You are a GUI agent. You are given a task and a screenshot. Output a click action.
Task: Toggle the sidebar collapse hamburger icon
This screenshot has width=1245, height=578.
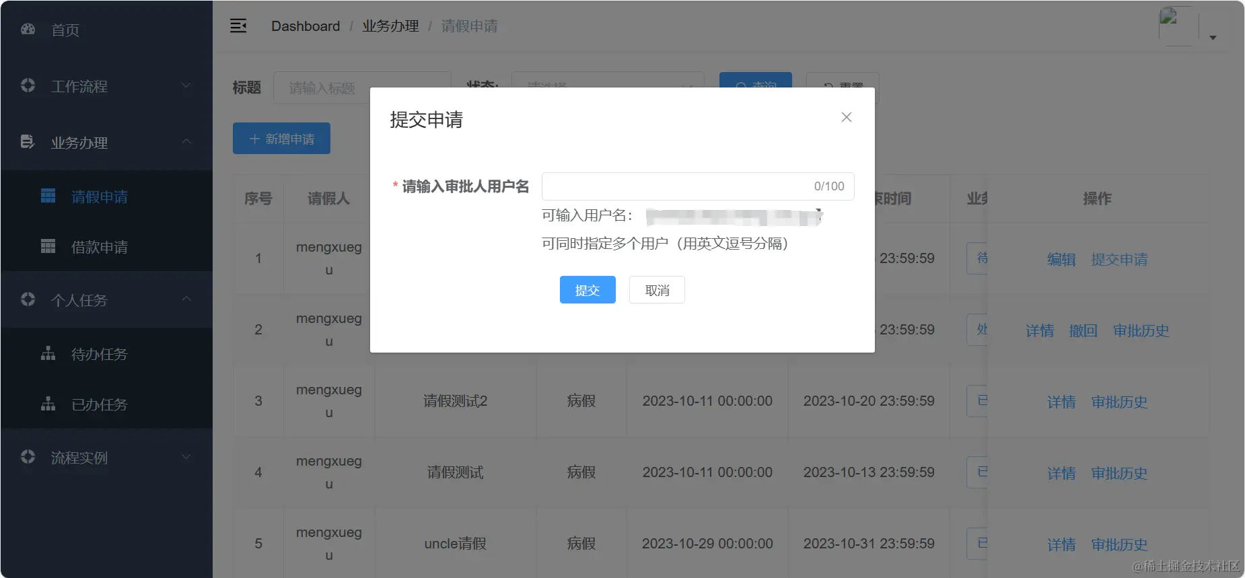pos(238,26)
